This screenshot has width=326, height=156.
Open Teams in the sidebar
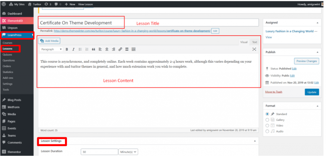pos(17,135)
